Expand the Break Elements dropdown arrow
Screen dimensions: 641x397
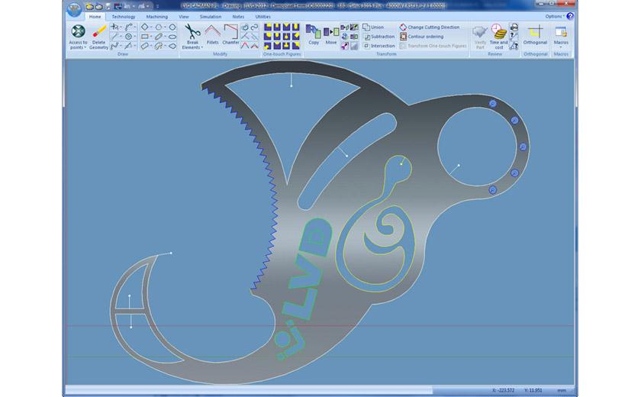point(201,47)
